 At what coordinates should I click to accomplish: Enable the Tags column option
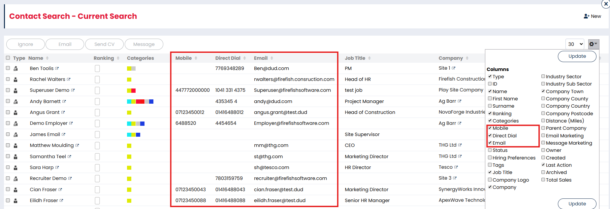(490, 165)
